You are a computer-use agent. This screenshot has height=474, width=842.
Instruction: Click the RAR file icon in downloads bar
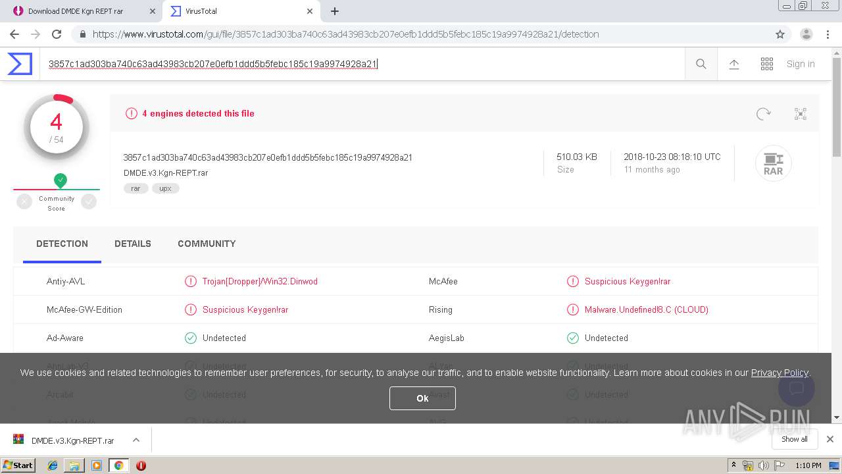click(18, 440)
